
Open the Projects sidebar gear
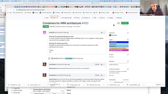coord(128,55)
